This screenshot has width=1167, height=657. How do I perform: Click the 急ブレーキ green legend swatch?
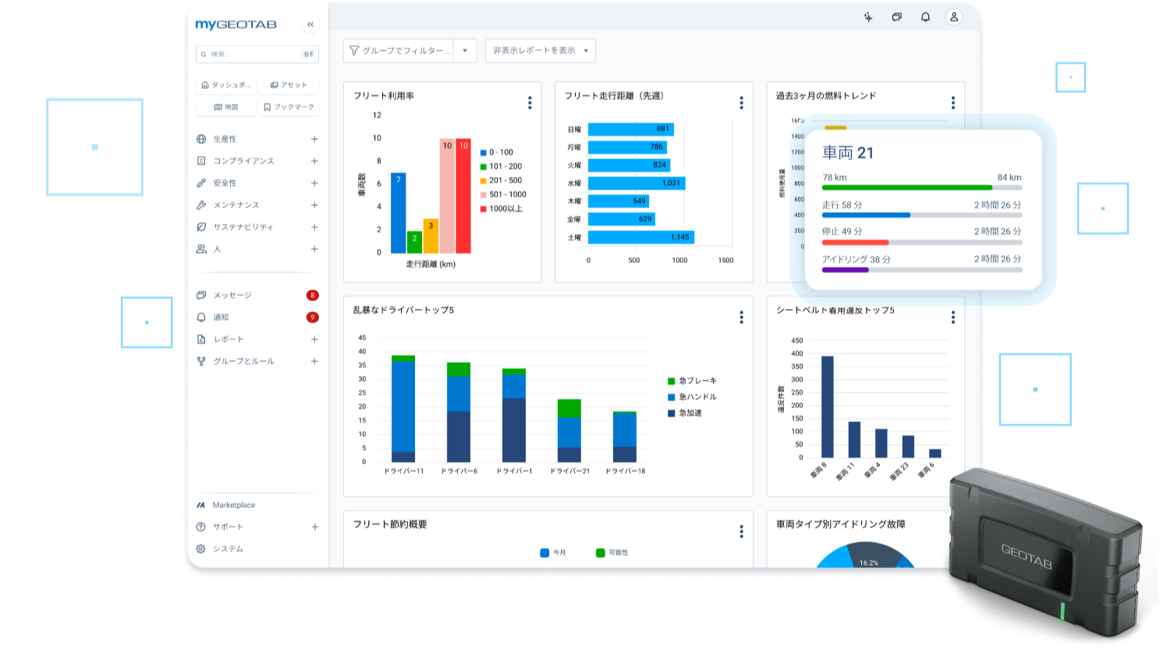[671, 381]
